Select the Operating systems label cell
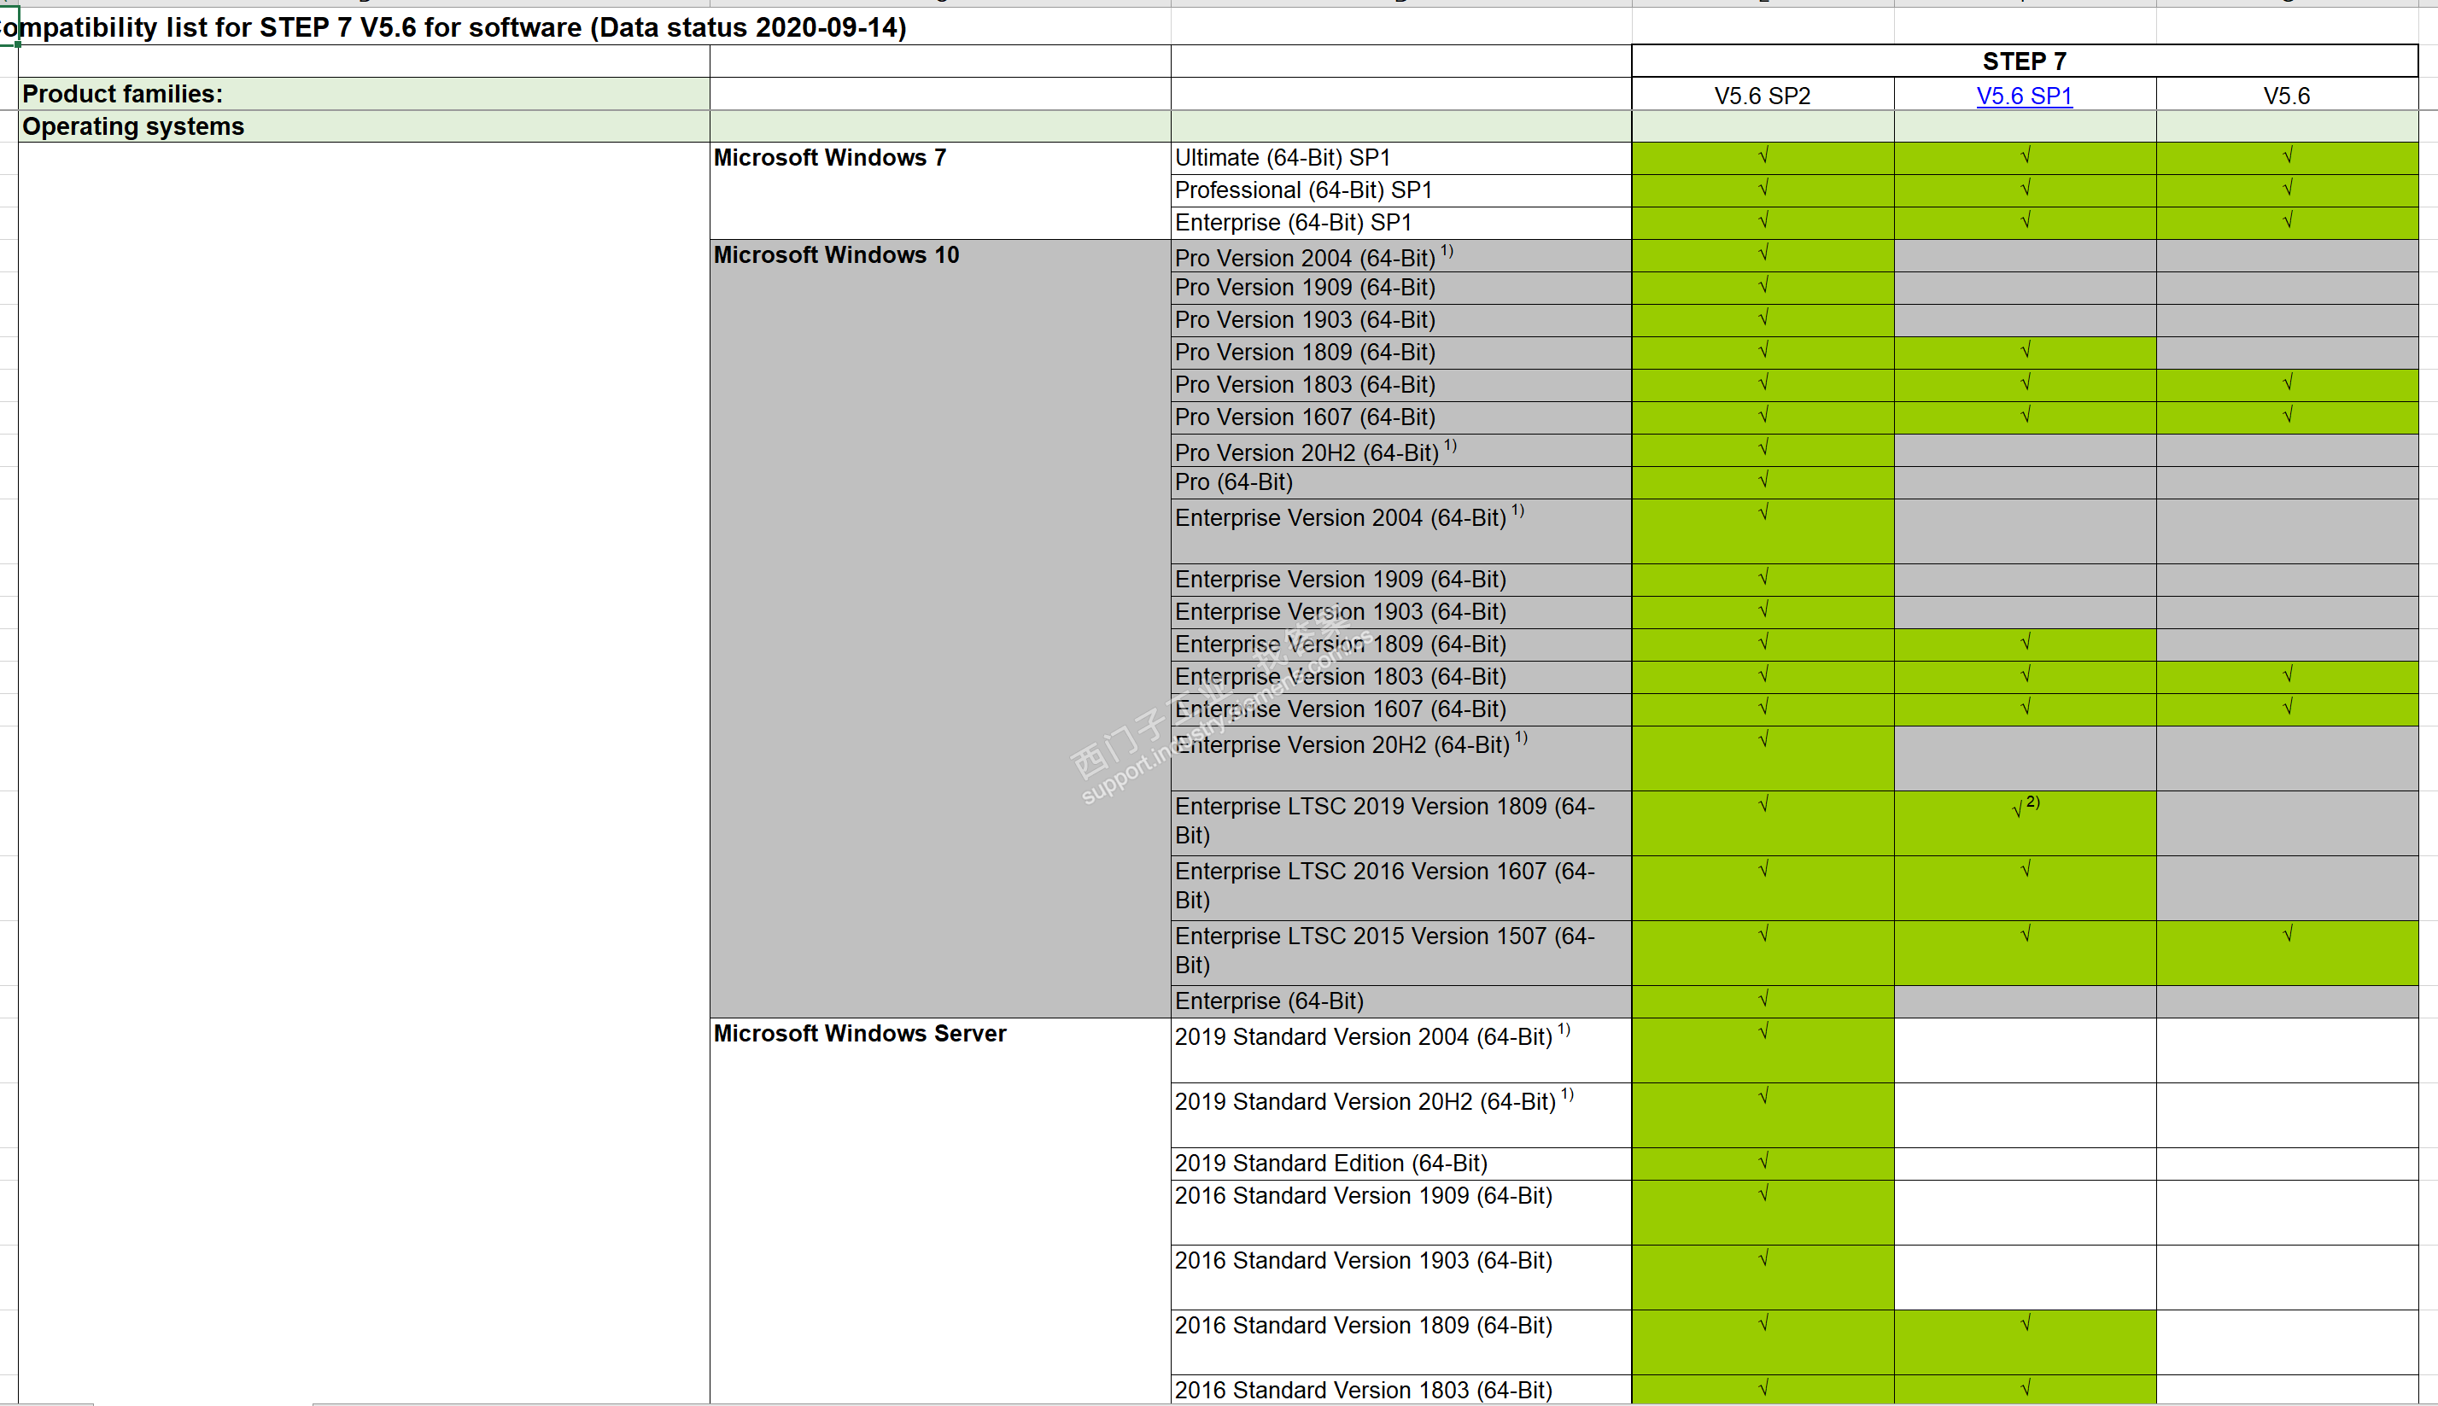 tap(133, 126)
